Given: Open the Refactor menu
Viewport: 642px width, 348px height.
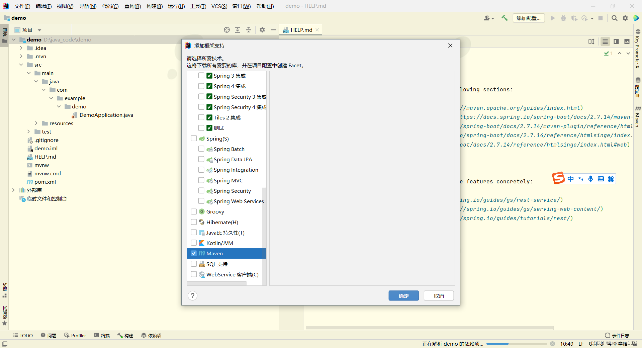Looking at the screenshot, I should coord(133,6).
